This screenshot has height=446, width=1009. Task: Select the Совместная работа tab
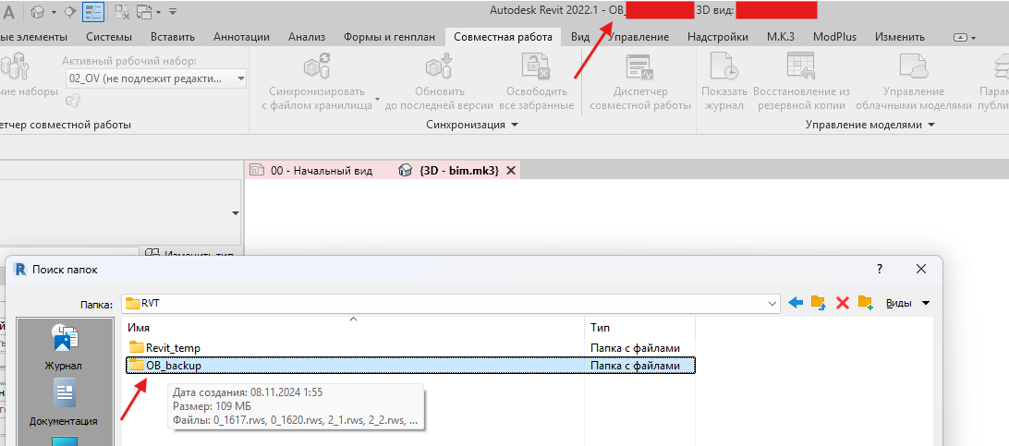503,37
